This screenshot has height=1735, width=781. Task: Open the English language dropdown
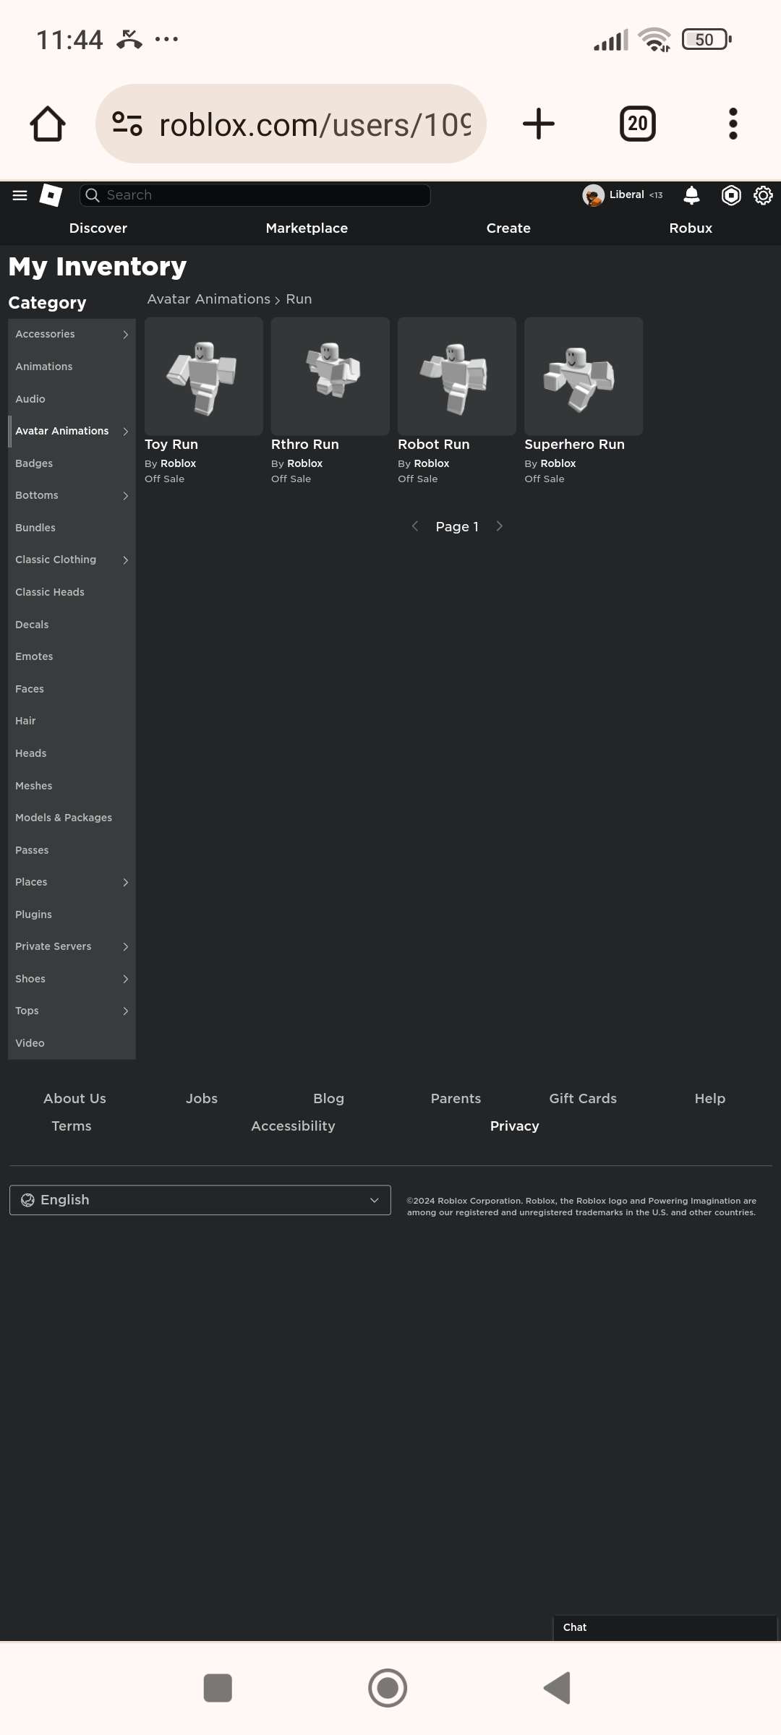[x=200, y=1200]
